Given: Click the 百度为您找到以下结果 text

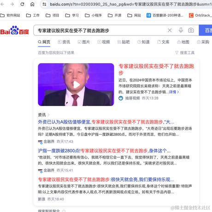Looking at the screenshot, I should tap(56, 53).
